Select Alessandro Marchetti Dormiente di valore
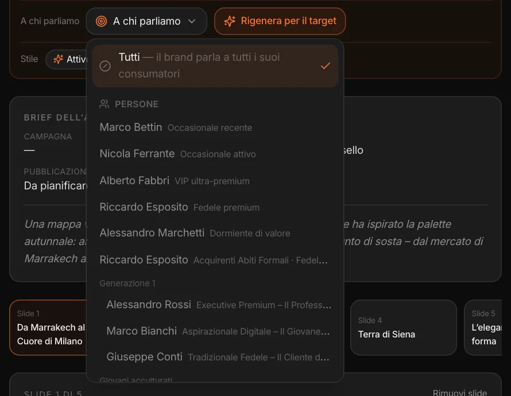 click(215, 233)
